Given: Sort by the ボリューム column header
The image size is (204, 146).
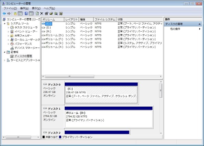Looking at the screenshot, I should click(53, 20).
